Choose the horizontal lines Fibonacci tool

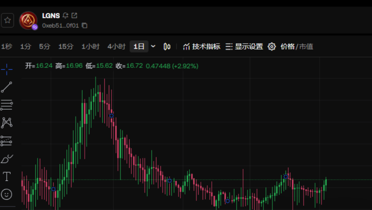pyautogui.click(x=7, y=105)
